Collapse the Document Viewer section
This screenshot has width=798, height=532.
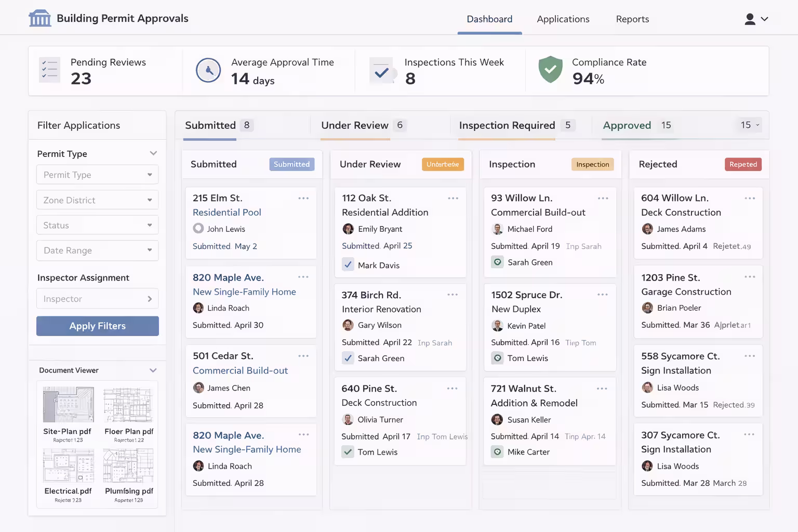[153, 370]
